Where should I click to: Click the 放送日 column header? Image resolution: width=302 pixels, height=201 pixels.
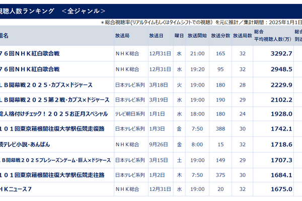click(x=156, y=36)
